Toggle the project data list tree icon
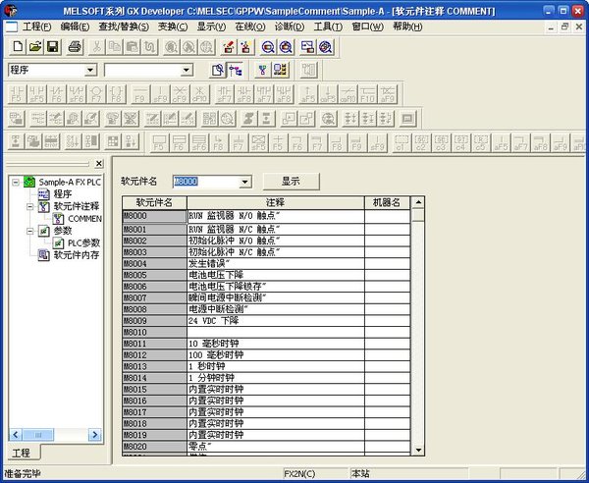 (236, 70)
